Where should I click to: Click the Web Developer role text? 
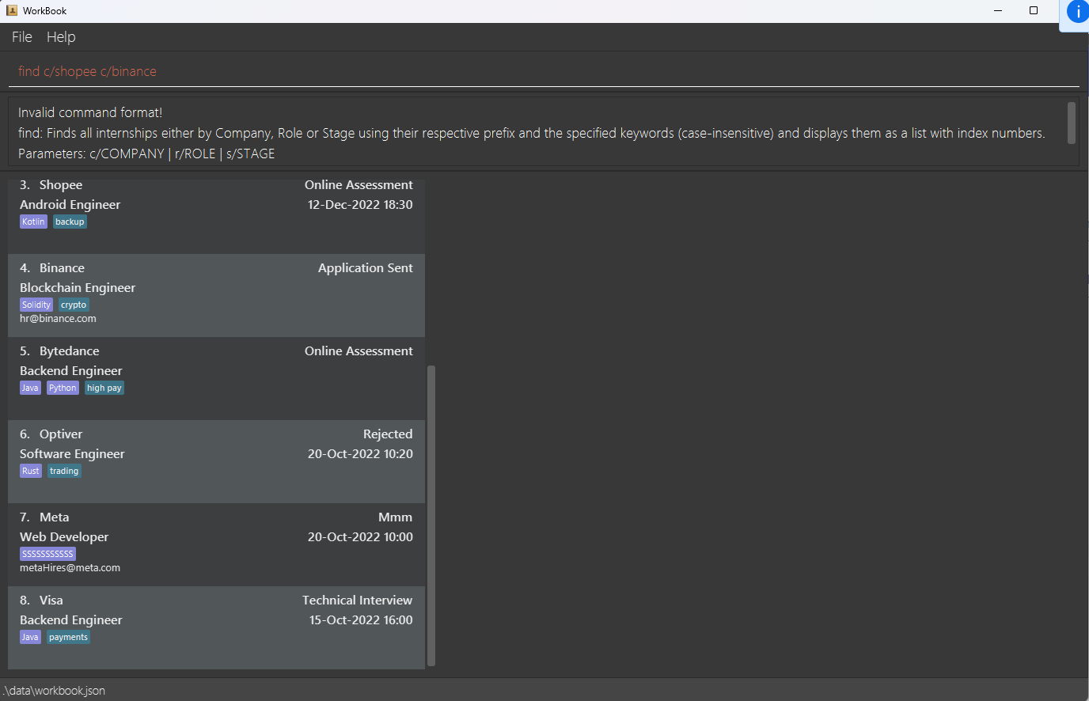(64, 537)
